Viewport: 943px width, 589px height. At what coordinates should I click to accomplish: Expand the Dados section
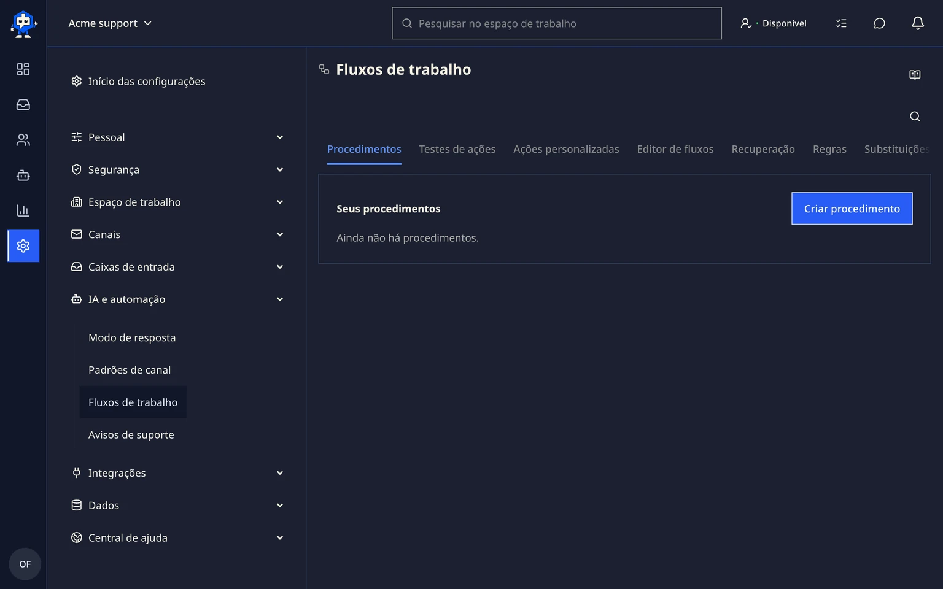(177, 506)
